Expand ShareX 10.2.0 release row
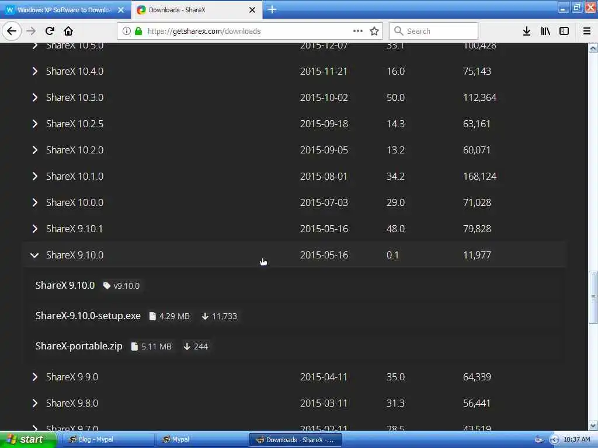This screenshot has height=448, width=598. click(x=295, y=150)
